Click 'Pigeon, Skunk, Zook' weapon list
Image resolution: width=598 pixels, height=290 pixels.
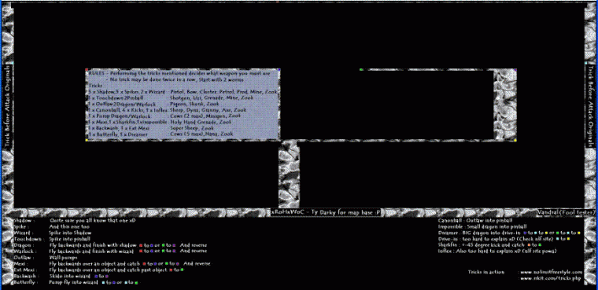pos(194,104)
